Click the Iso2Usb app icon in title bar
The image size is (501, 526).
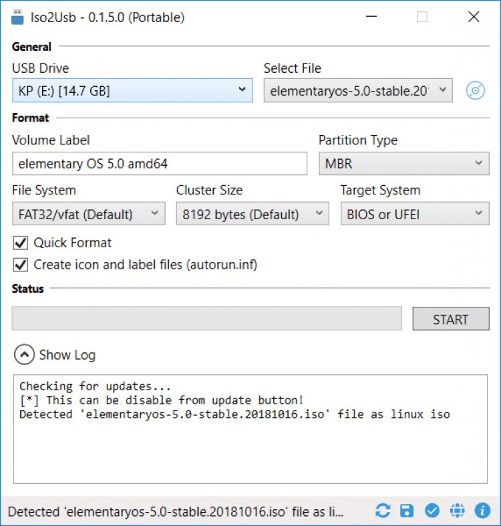coord(17,17)
